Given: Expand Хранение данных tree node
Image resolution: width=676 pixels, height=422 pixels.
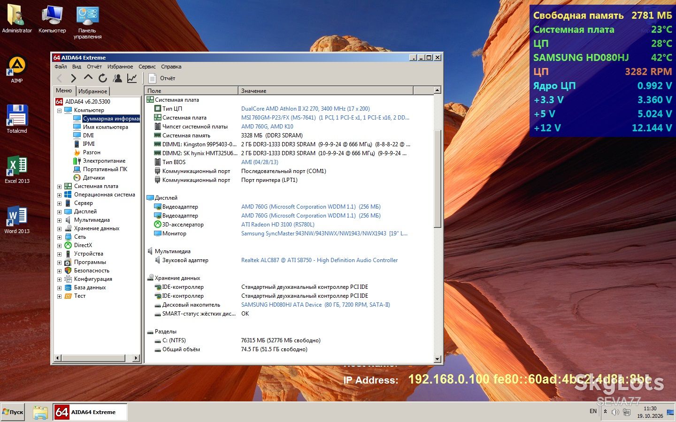Looking at the screenshot, I should (59, 229).
